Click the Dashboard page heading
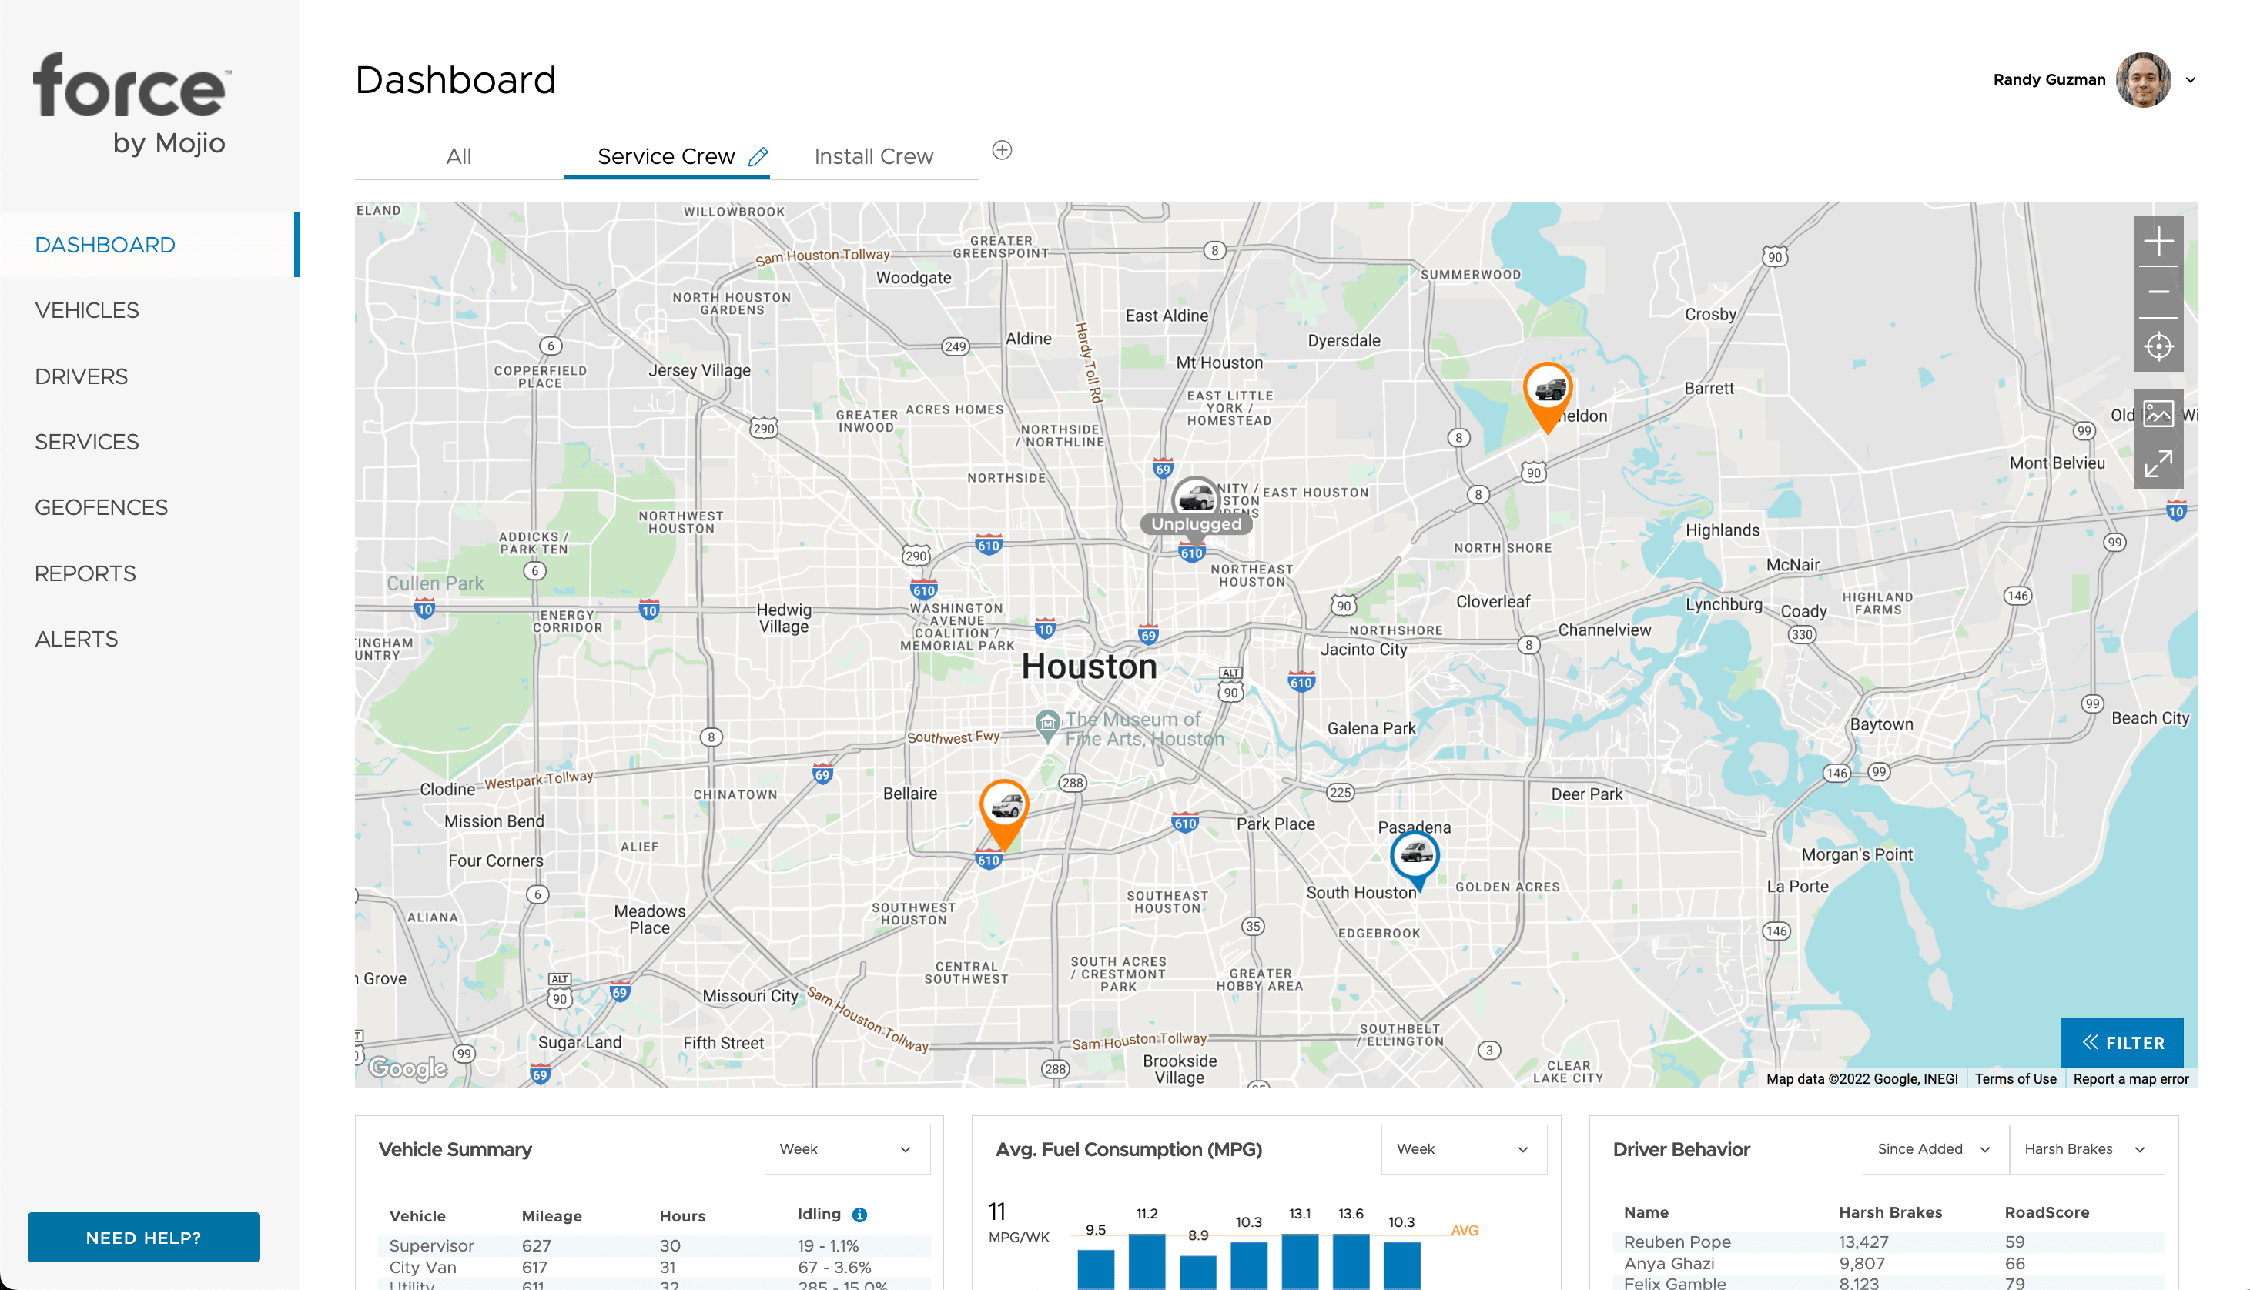 (x=456, y=80)
